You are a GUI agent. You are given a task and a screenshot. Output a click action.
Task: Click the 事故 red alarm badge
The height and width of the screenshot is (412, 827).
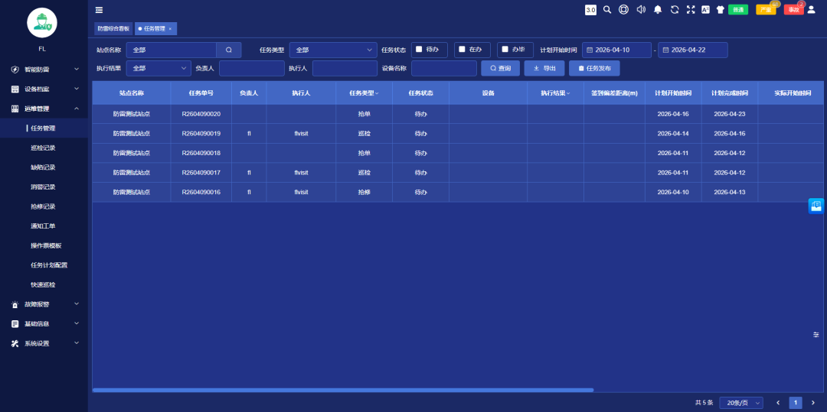793,9
